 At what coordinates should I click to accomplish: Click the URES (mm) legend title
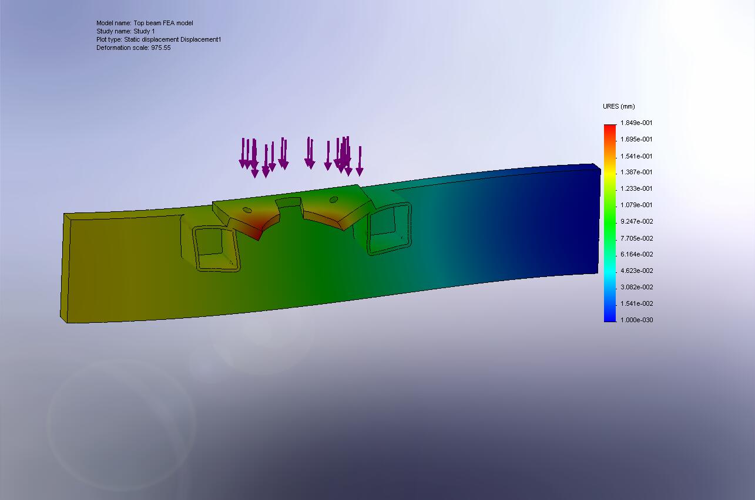(618, 106)
